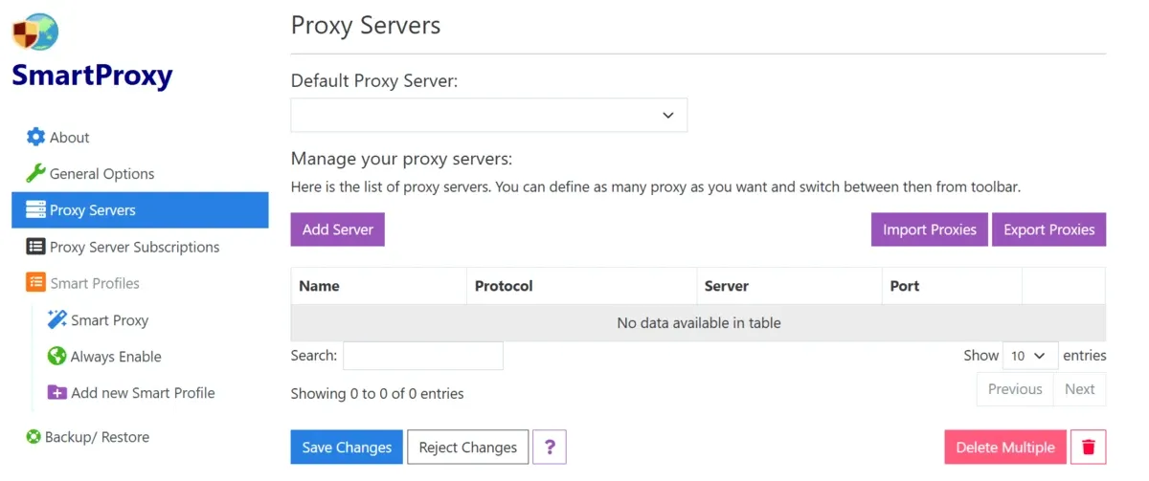The height and width of the screenshot is (481, 1149).
Task: Click the SmartProxy title text
Action: (92, 76)
